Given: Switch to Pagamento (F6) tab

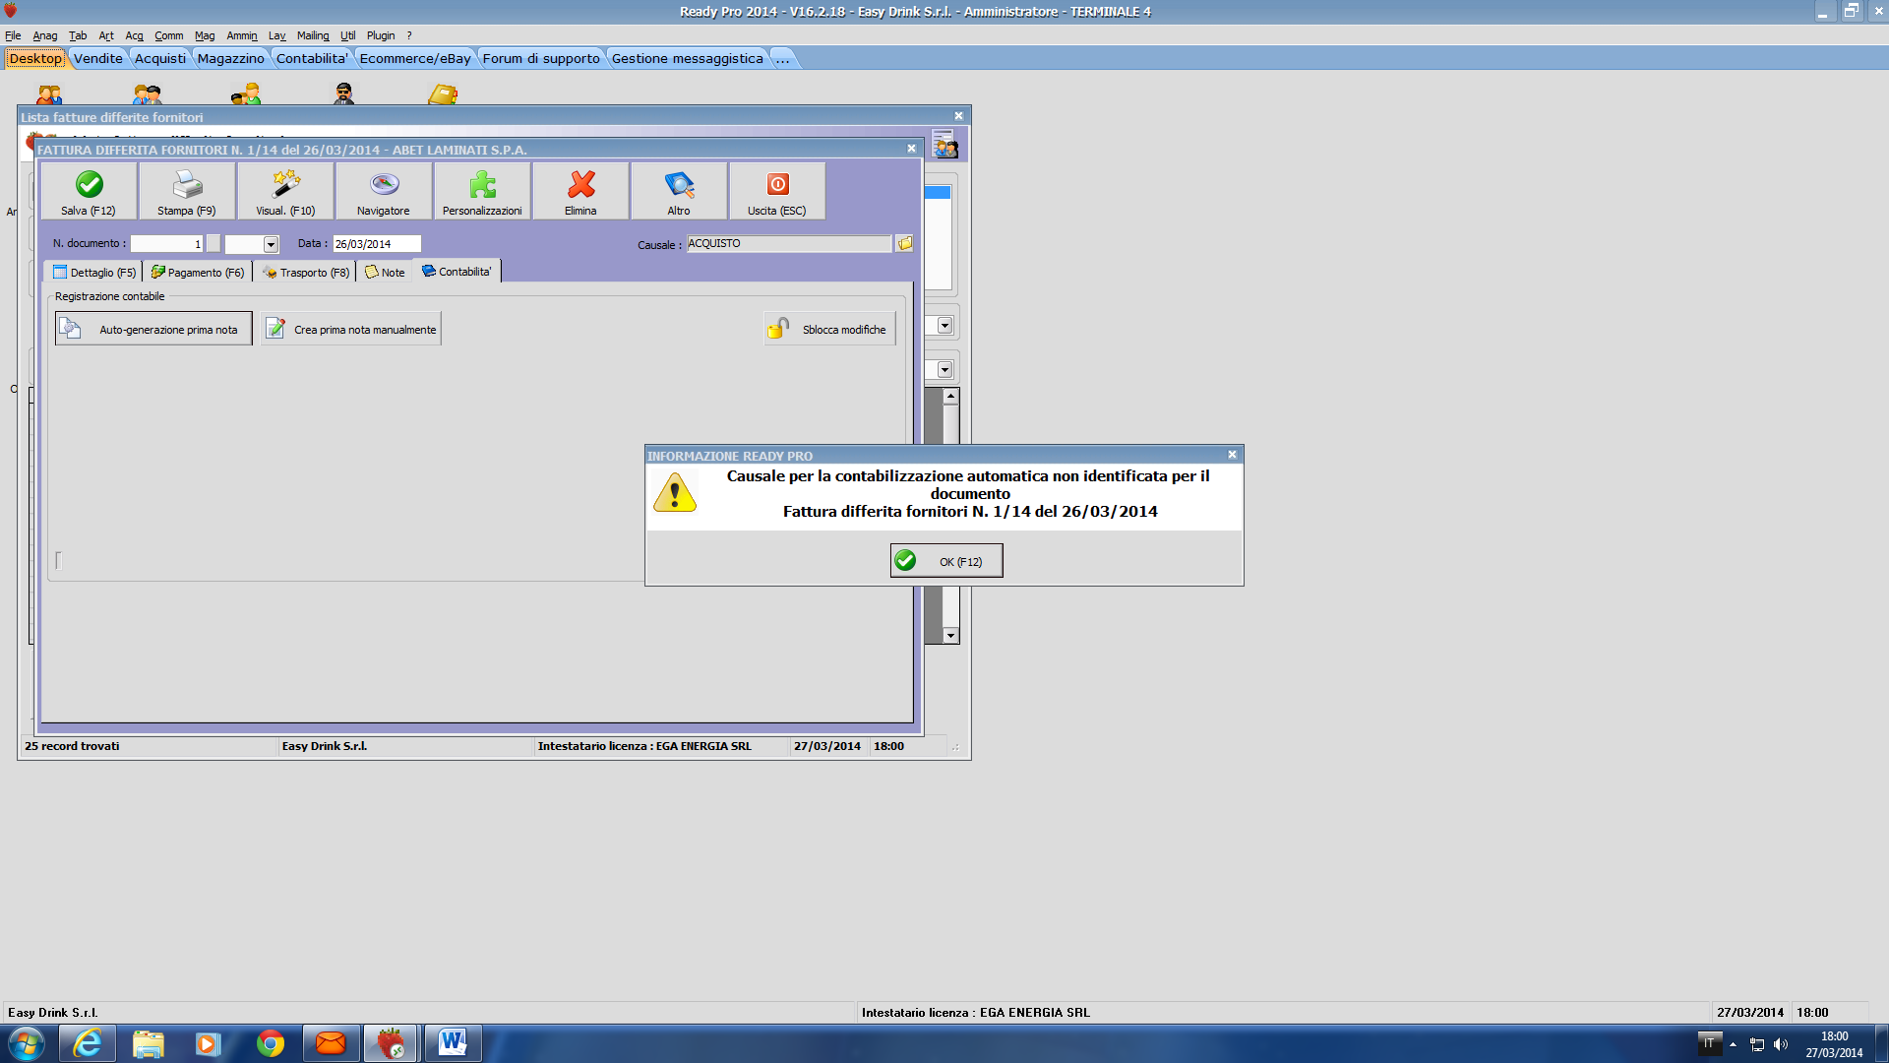Looking at the screenshot, I should (x=198, y=273).
